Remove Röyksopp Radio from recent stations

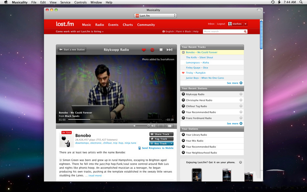[241, 94]
